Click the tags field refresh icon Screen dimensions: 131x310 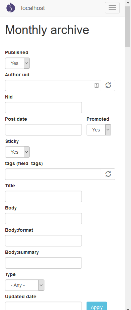[x=108, y=174]
